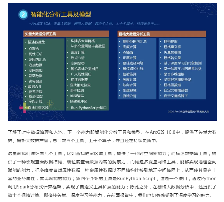The image size is (224, 202).
Task: Click the 热点分析 list item
Action: (x=77, y=58)
